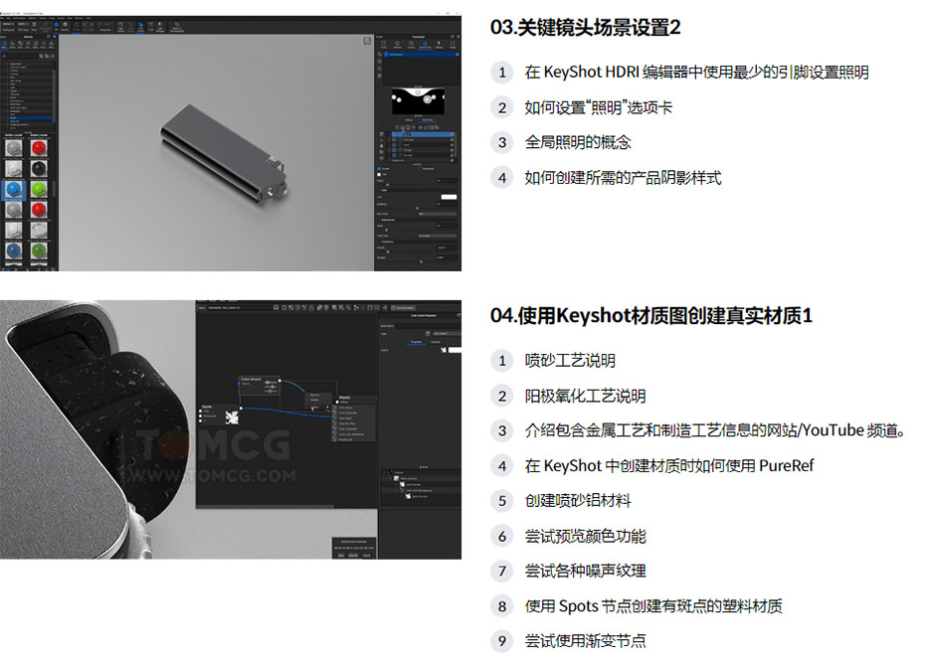The width and height of the screenshot is (925, 664).
Task: Click the pause render icon in KeyShot toolbar
Action: (x=34, y=27)
